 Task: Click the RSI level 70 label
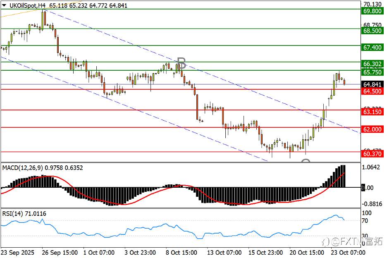(x=365, y=221)
